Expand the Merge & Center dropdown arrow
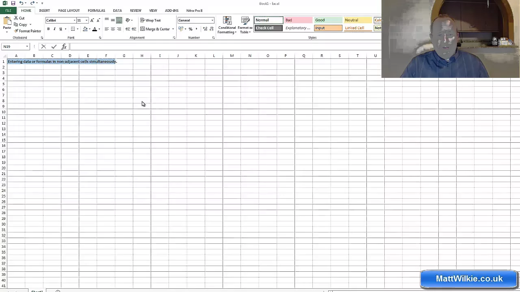The image size is (520, 292). click(173, 29)
